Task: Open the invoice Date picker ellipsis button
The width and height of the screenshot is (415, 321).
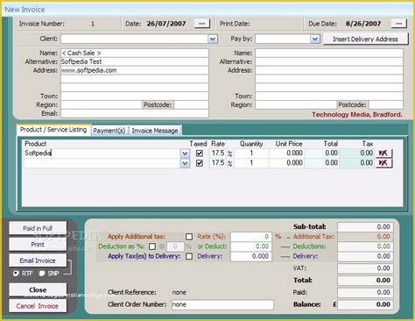Action: pyautogui.click(x=202, y=24)
